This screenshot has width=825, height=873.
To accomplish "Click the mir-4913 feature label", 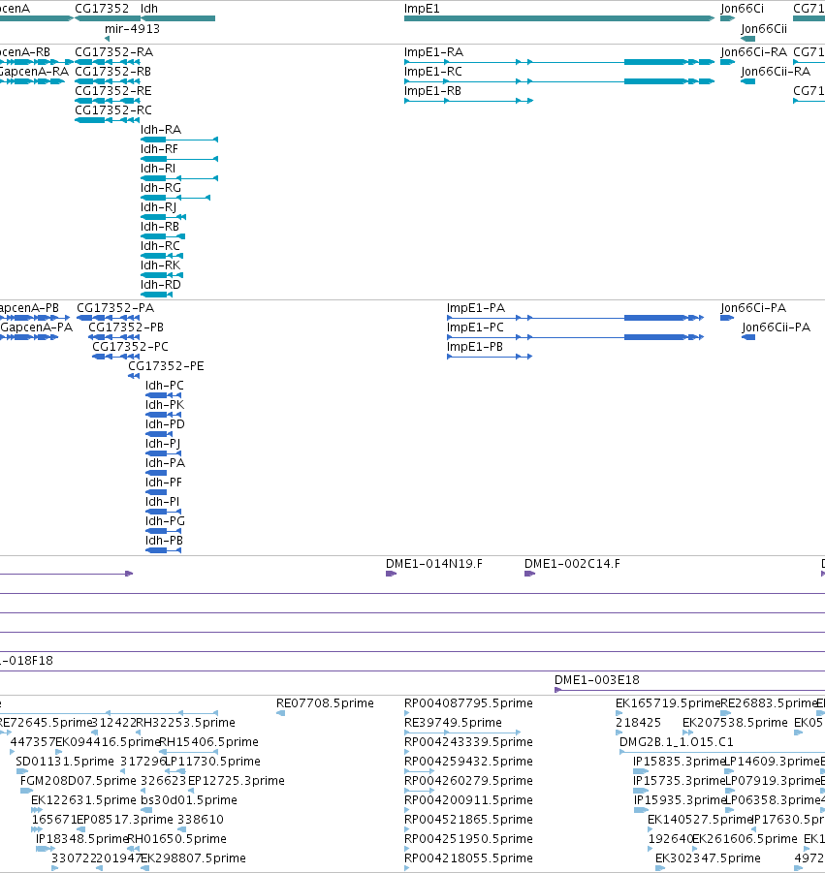I will coord(132,29).
